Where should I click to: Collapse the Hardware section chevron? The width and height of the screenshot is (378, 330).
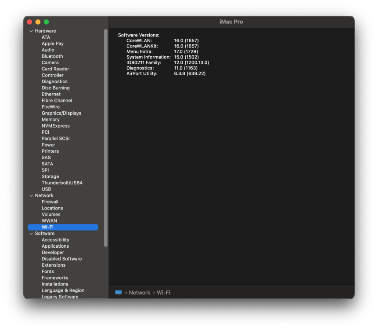[x=31, y=31]
